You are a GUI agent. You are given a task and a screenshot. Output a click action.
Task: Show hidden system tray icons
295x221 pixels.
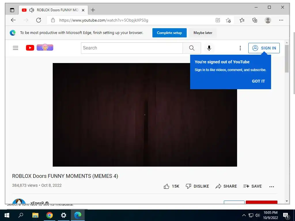click(x=244, y=215)
